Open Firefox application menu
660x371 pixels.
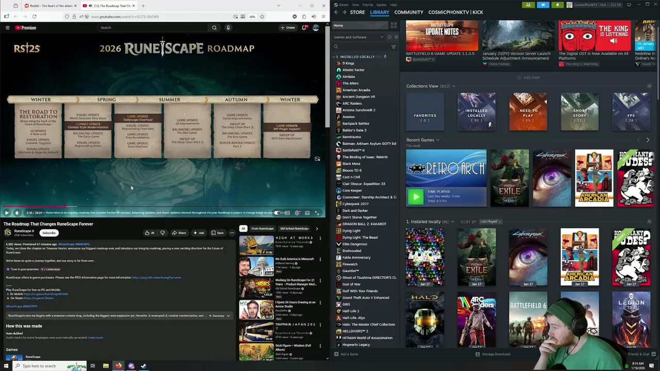pyautogui.click(x=322, y=16)
